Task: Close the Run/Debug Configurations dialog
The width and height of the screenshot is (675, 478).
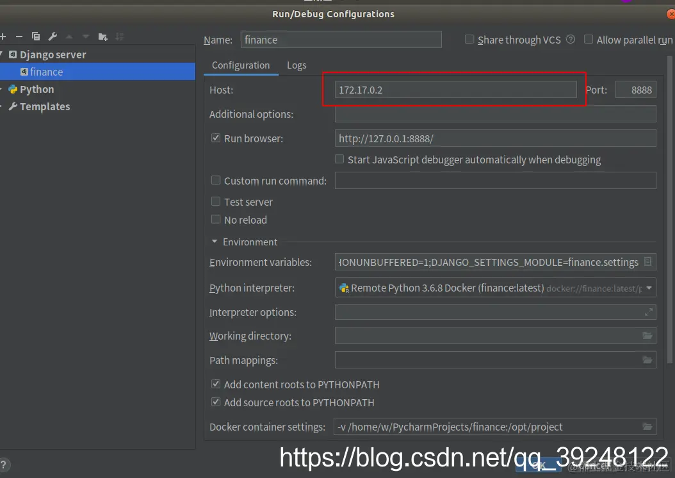Action: coord(671,14)
